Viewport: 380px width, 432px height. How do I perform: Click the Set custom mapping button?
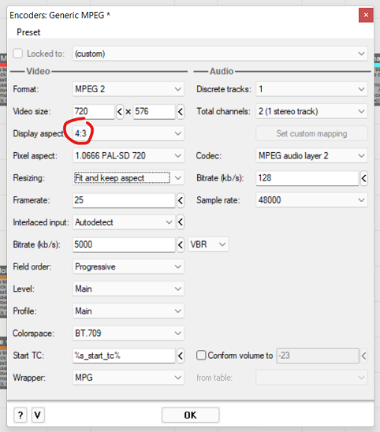click(311, 134)
